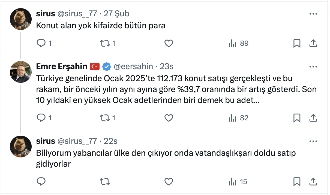The width and height of the screenshot is (330, 195).
Task: Open more options on sirus's first tweet
Action: coord(313,14)
